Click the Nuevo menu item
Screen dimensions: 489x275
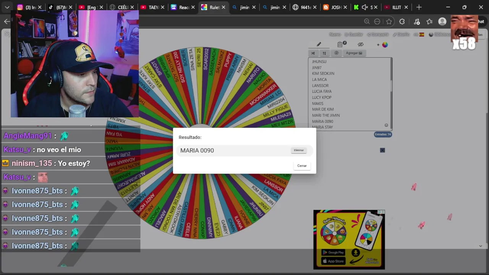[335, 34]
